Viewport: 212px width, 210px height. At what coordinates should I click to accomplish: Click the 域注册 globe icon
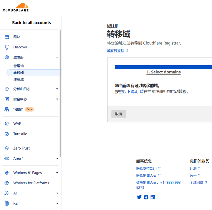coord(7,58)
